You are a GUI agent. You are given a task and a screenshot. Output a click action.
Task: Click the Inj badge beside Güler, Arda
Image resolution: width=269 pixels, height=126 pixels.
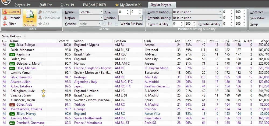[12, 105]
